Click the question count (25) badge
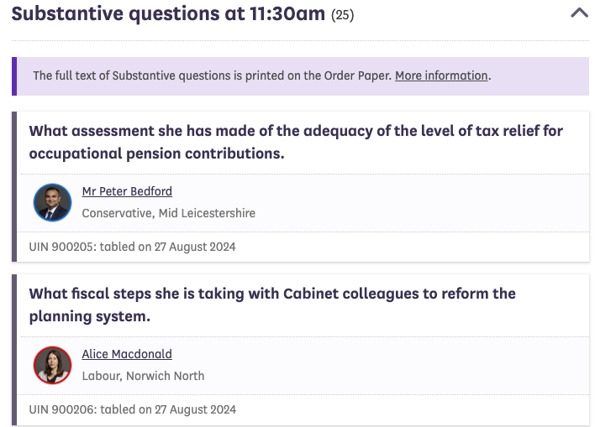595x427 pixels. pyautogui.click(x=342, y=15)
